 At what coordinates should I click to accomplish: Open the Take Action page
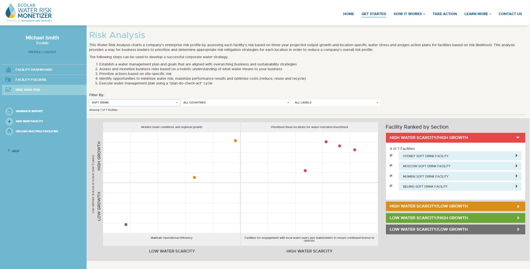445,14
